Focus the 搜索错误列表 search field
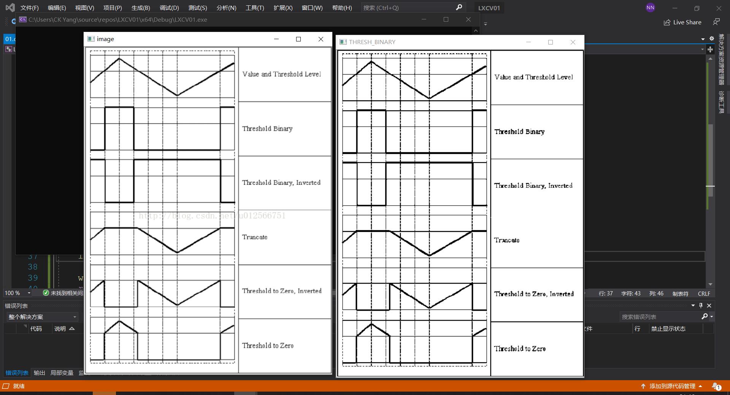 (x=660, y=317)
